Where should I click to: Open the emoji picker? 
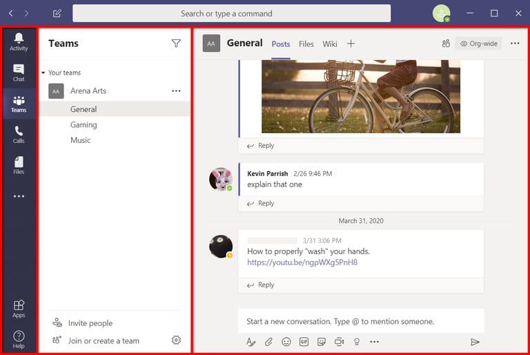(286, 342)
